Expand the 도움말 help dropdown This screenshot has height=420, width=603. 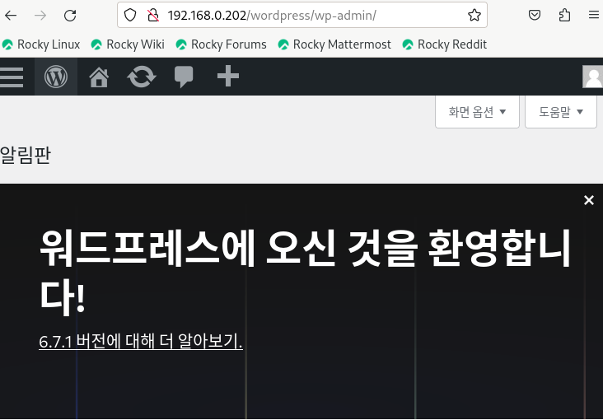pos(561,112)
